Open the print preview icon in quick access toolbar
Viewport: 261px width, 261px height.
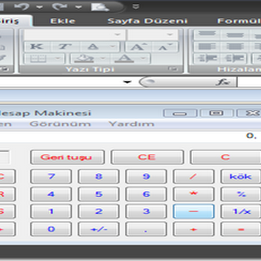coord(100,7)
